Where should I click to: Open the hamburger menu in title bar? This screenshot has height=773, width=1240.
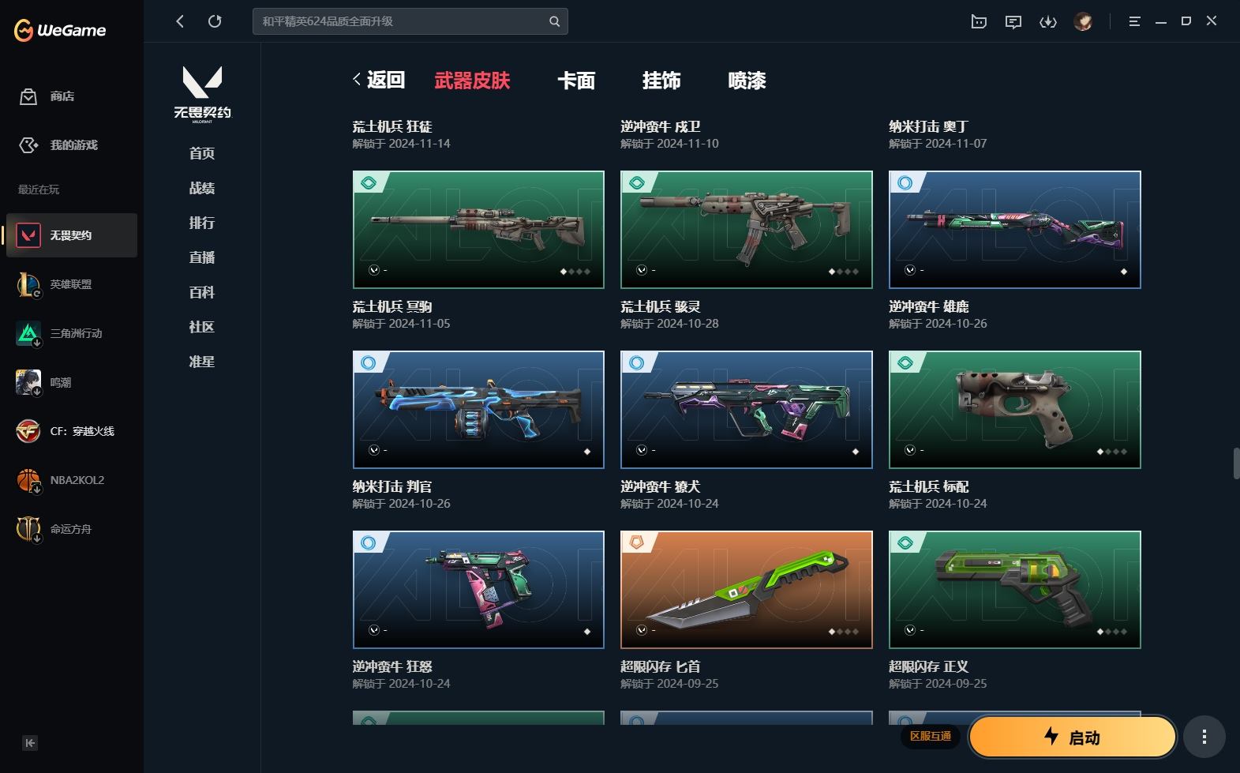pyautogui.click(x=1134, y=21)
